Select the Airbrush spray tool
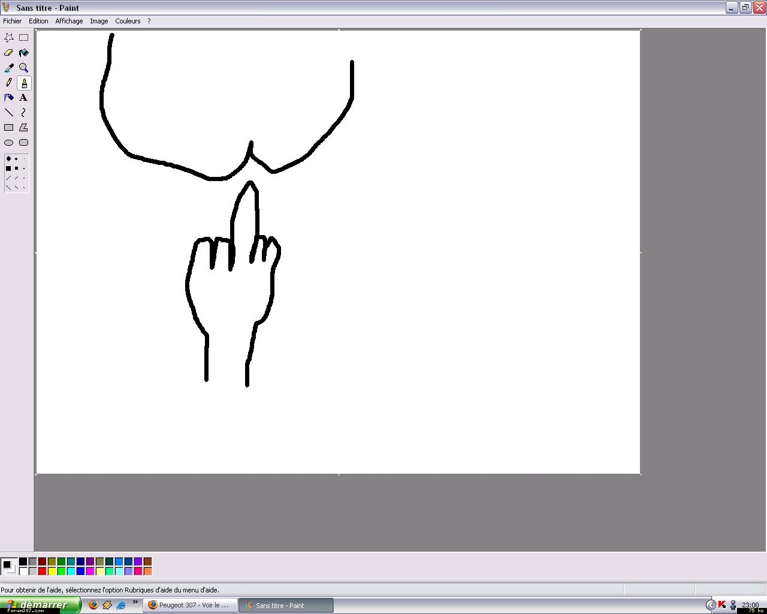This screenshot has height=614, width=767. (x=9, y=98)
